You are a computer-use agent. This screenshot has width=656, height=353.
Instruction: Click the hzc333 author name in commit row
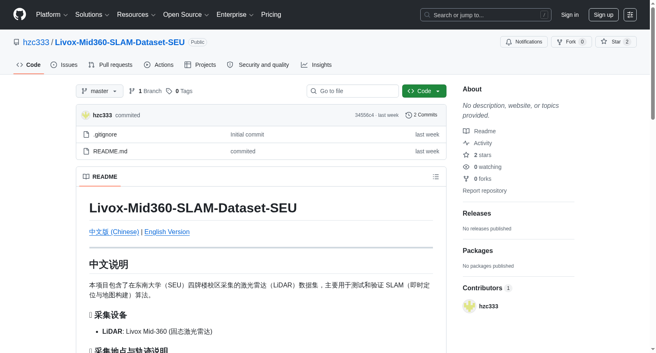click(x=102, y=115)
